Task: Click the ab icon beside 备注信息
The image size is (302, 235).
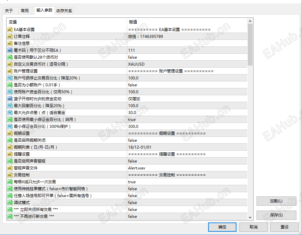Action: [x=10, y=44]
